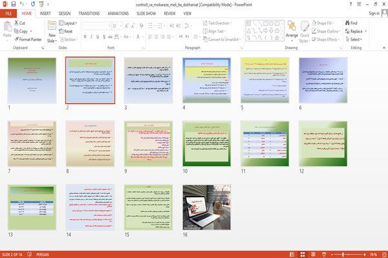Open the Copy dropdown arrow
388x258 pixels.
pyautogui.click(x=31, y=32)
